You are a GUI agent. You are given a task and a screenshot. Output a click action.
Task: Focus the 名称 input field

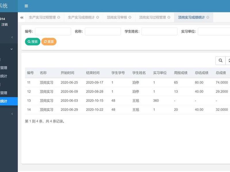(x=103, y=32)
